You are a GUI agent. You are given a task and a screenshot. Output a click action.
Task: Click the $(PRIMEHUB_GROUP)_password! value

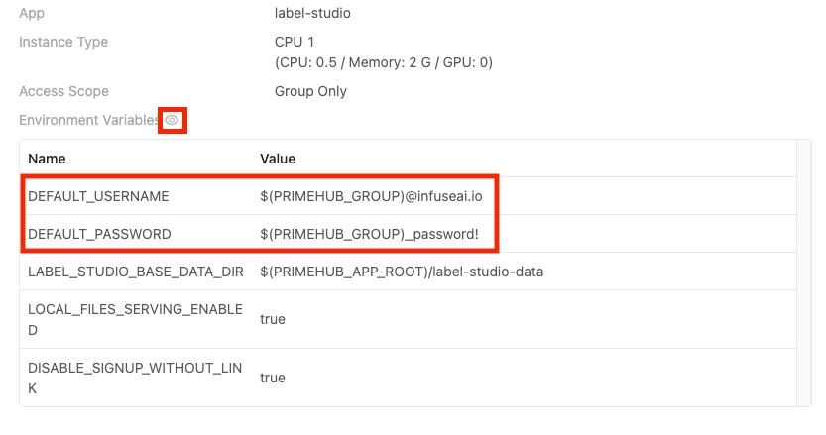(x=369, y=234)
